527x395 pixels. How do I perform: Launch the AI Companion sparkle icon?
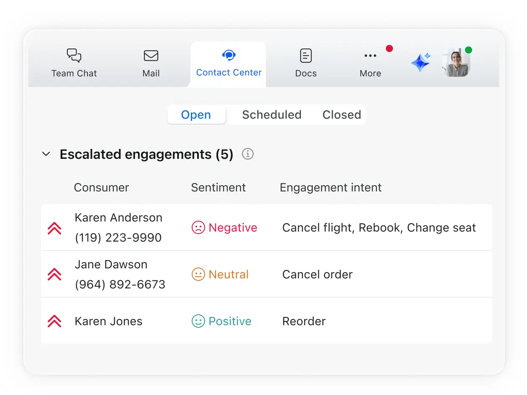(x=421, y=63)
